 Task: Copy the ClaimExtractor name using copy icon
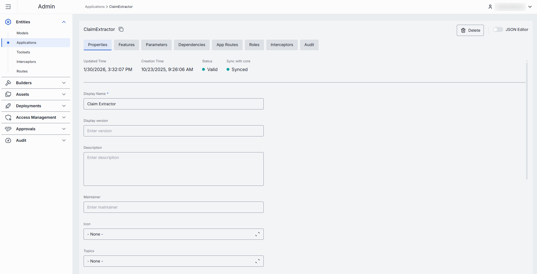pyautogui.click(x=121, y=29)
